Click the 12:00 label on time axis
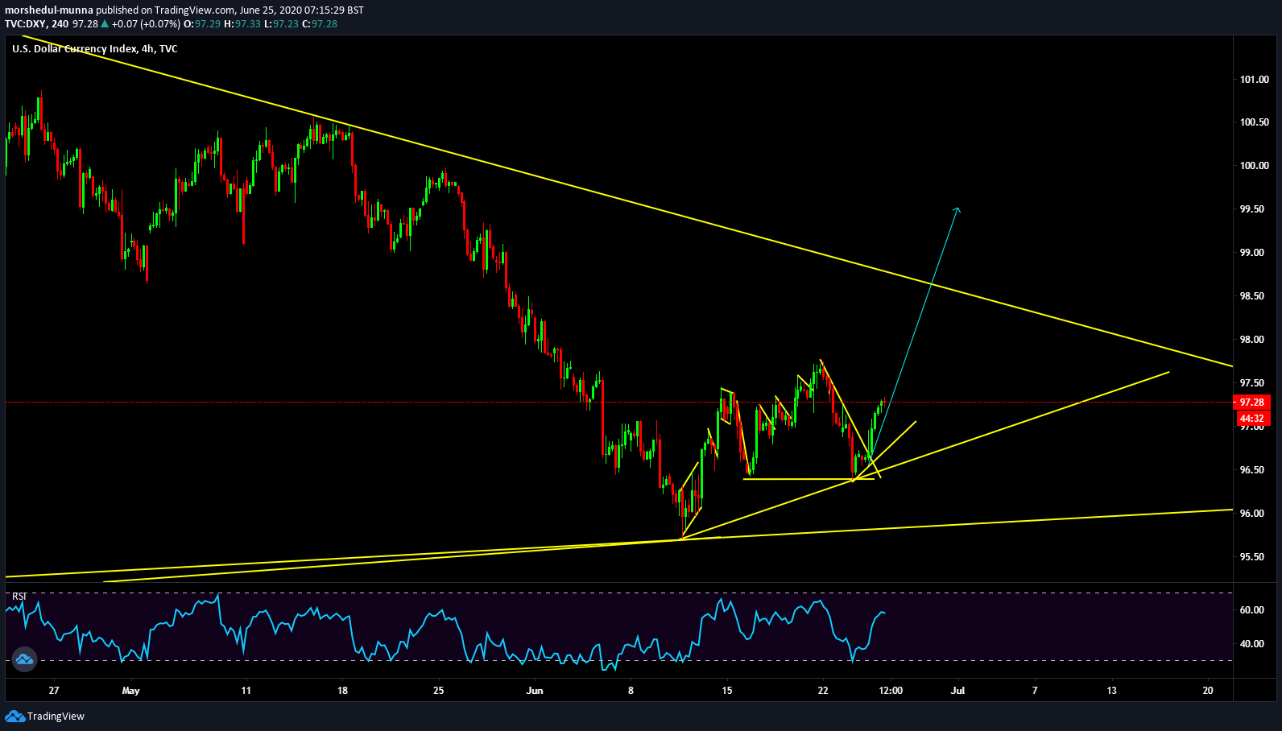 (x=891, y=691)
